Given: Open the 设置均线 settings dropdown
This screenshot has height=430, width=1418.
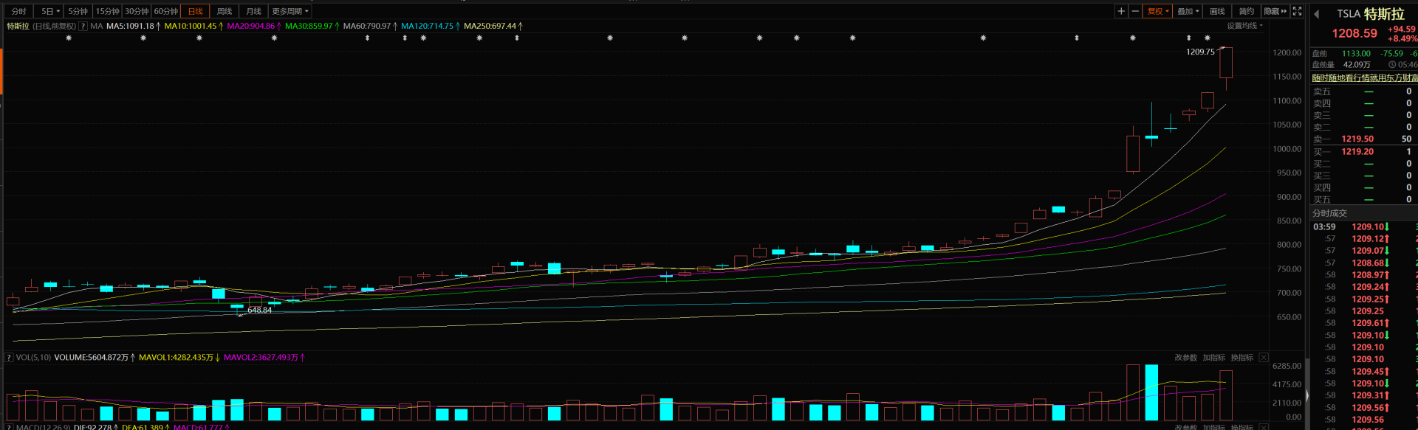Looking at the screenshot, I should (1245, 26).
